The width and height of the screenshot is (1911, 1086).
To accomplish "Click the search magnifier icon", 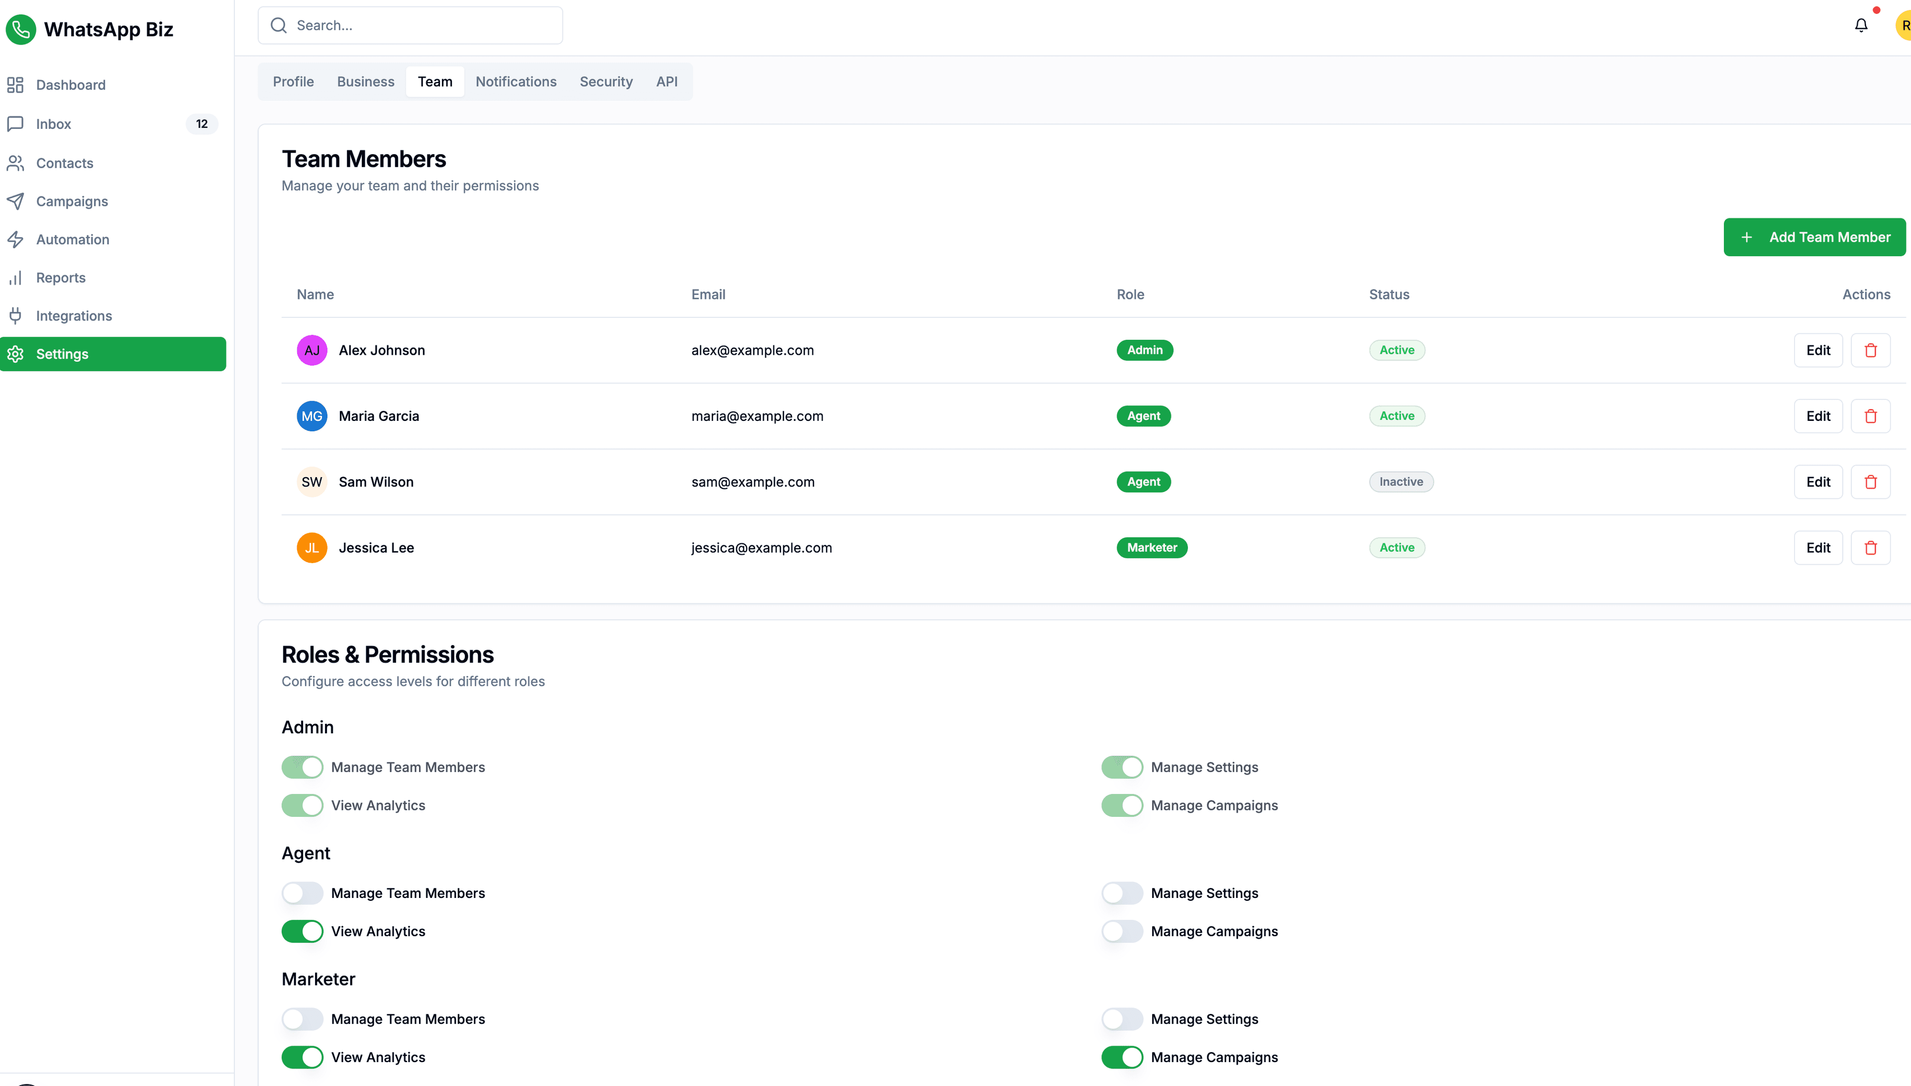I will tap(279, 25).
